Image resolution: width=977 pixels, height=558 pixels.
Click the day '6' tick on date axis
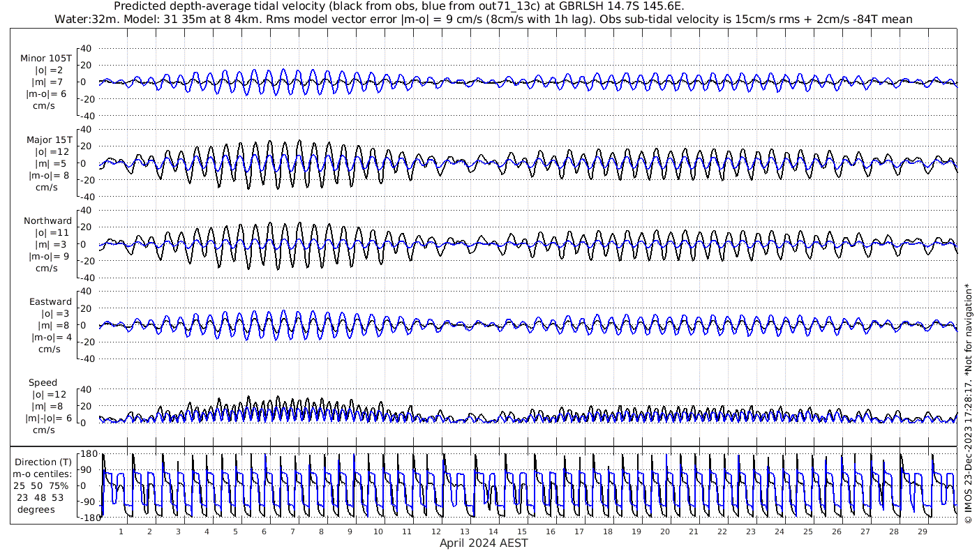tap(264, 531)
